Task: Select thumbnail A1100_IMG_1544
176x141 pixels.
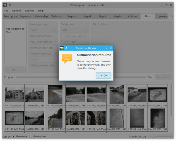Action: [96, 120]
